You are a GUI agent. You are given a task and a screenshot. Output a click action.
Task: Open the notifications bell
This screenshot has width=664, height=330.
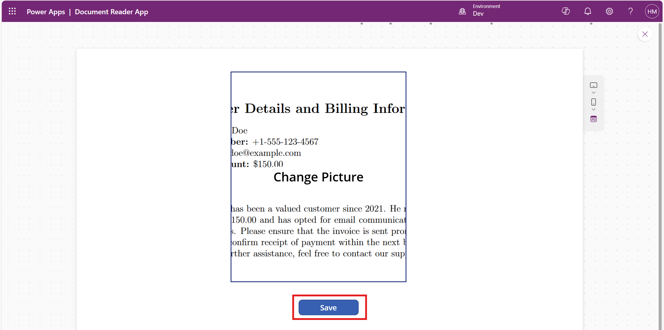click(x=587, y=12)
